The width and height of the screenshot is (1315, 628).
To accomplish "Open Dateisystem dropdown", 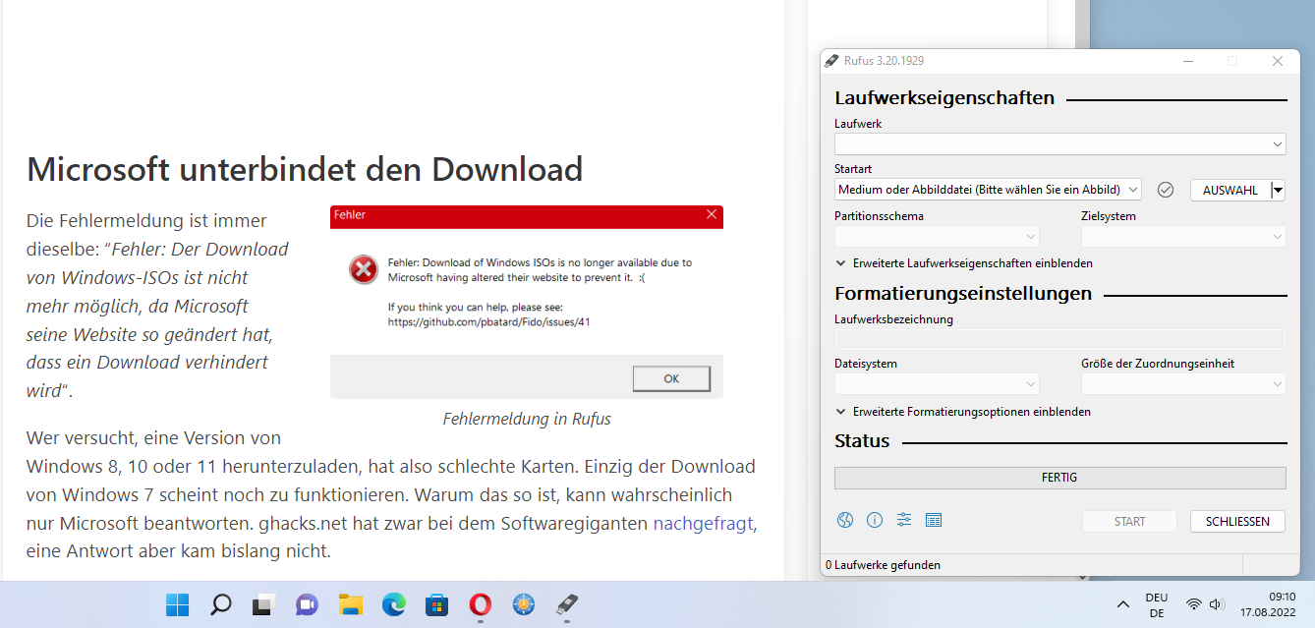I will point(937,384).
